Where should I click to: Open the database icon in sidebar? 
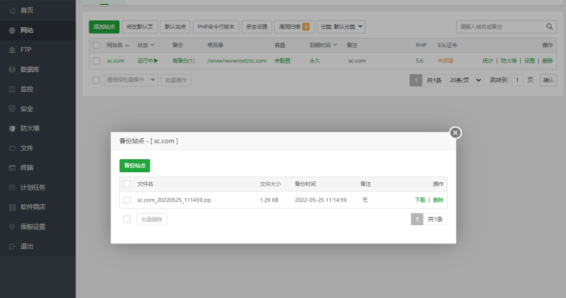pyautogui.click(x=12, y=69)
